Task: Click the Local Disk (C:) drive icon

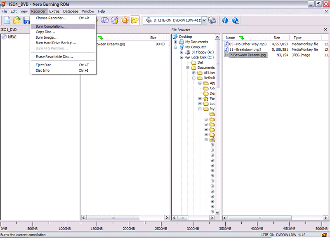Action: click(x=187, y=57)
